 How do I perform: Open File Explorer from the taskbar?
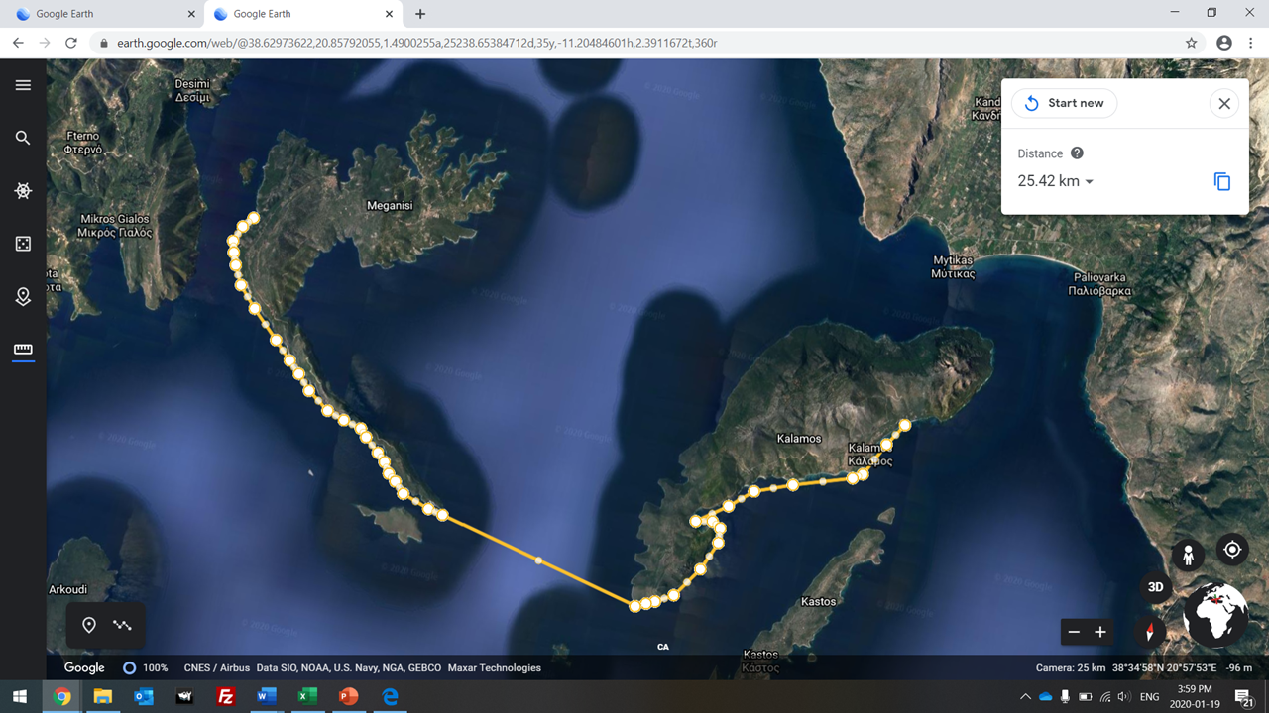tap(103, 696)
